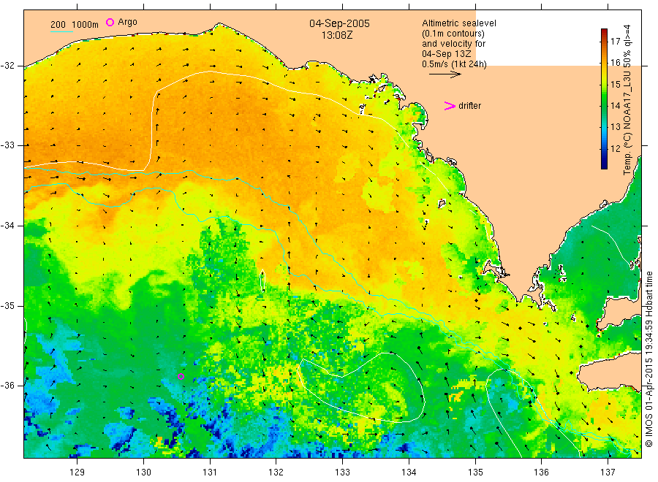Viewport: 658px width, 482px height.
Task: Click latitude axis label -35
Action: click(7, 305)
